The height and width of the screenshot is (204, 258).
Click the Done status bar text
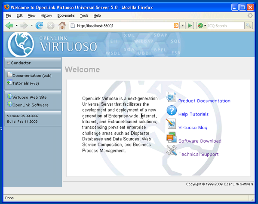(x=9, y=198)
